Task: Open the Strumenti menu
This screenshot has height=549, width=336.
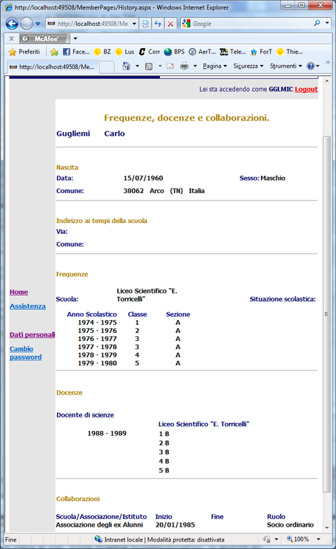Action: (286, 66)
